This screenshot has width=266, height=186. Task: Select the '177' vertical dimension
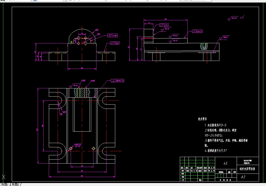point(37,130)
